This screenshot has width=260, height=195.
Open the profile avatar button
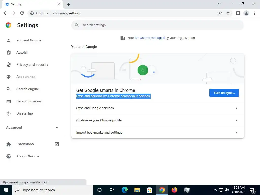(x=246, y=13)
